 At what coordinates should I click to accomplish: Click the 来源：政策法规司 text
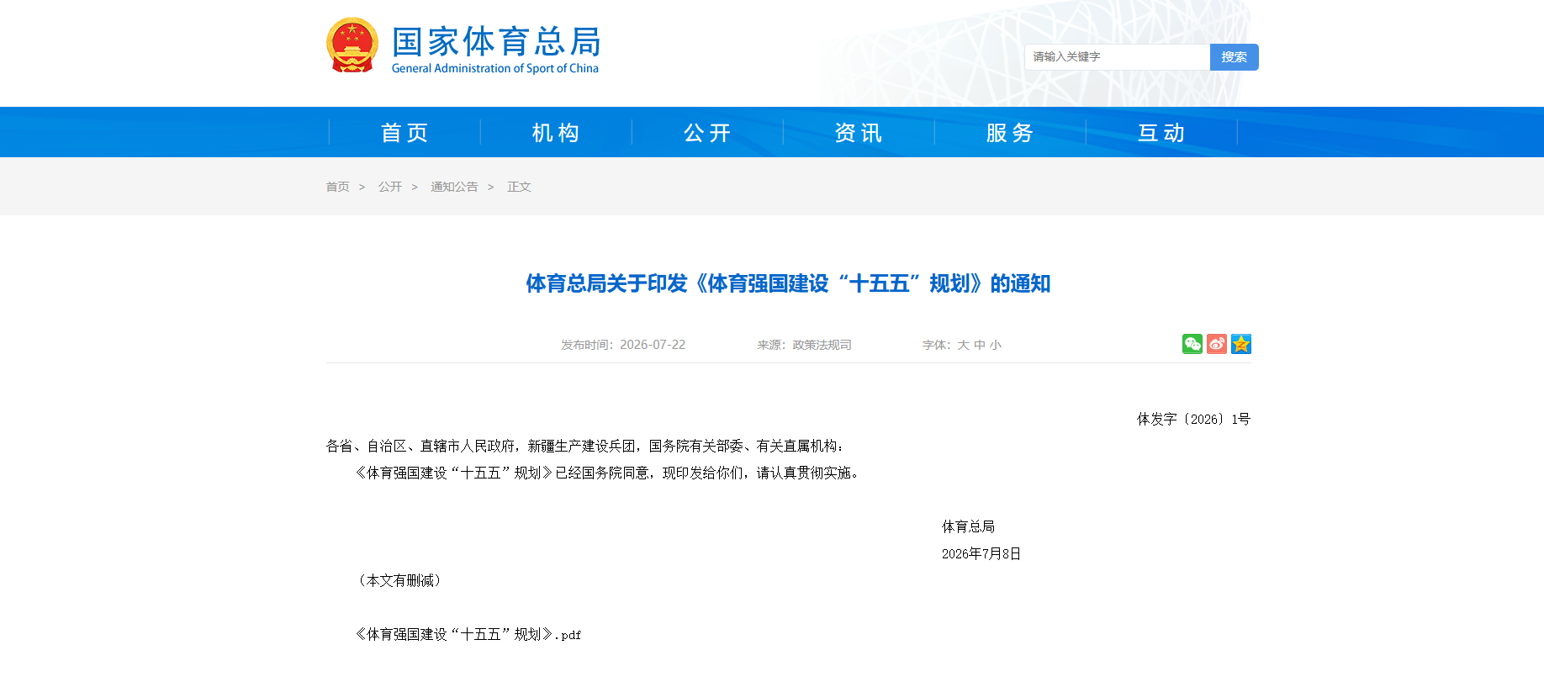point(804,345)
